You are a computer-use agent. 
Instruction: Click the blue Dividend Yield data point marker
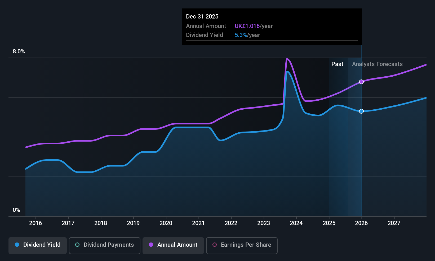(361, 111)
